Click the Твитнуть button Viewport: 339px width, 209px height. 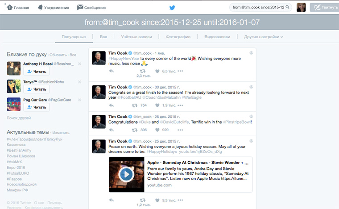point(325,7)
